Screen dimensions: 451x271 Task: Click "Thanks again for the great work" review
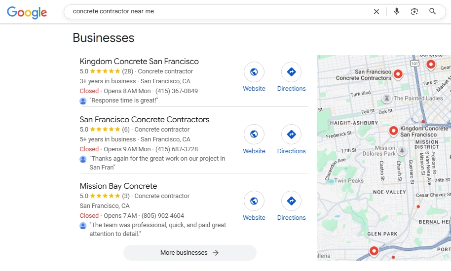[x=157, y=163]
